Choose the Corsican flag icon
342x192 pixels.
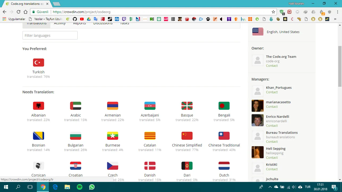point(38,166)
